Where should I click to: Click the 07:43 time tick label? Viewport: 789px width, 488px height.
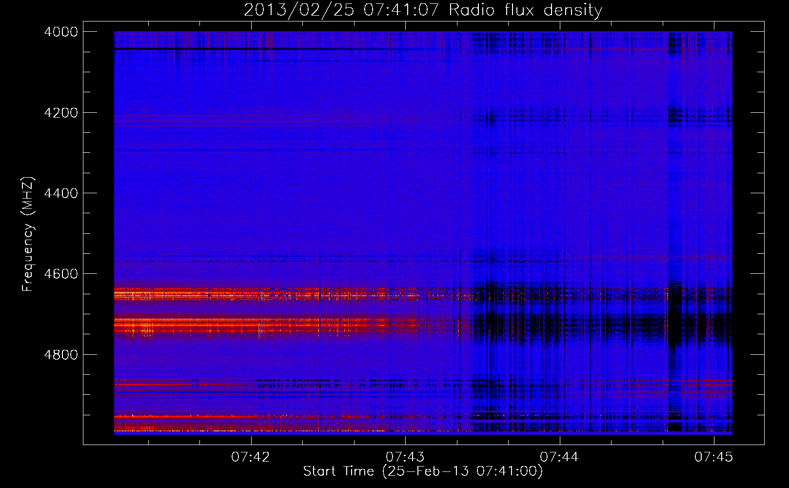405,457
